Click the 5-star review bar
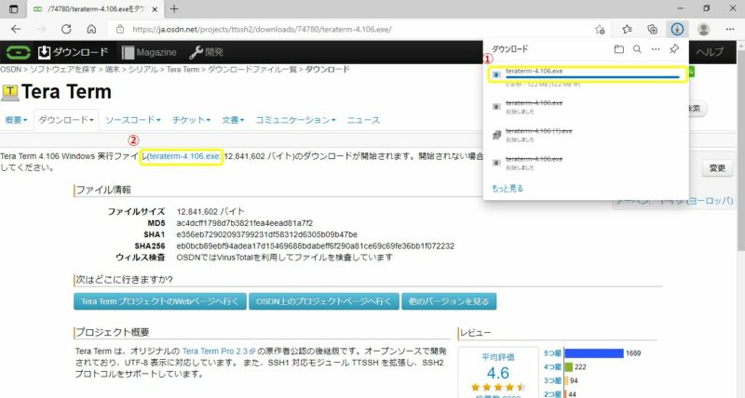Image resolution: width=745 pixels, height=398 pixels. [593, 353]
